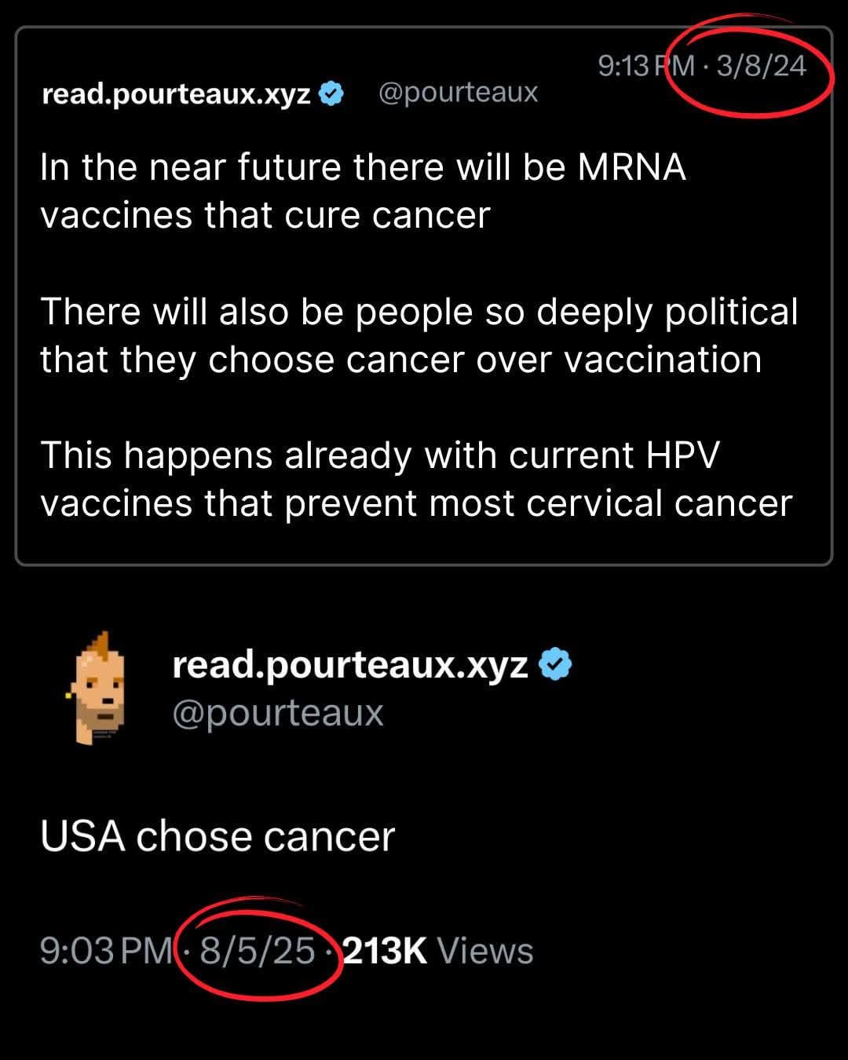The width and height of the screenshot is (848, 1060).
Task: Open the quoted tweet about MRNA vaccines
Action: tap(424, 296)
